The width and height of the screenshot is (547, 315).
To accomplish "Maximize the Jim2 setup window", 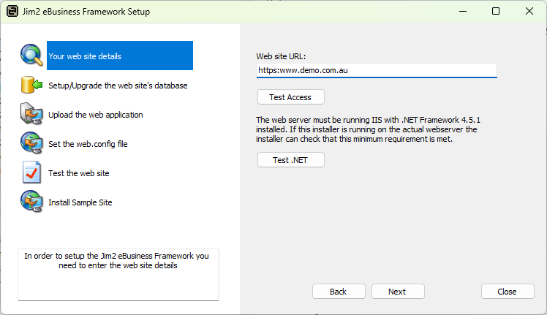I will (x=496, y=12).
